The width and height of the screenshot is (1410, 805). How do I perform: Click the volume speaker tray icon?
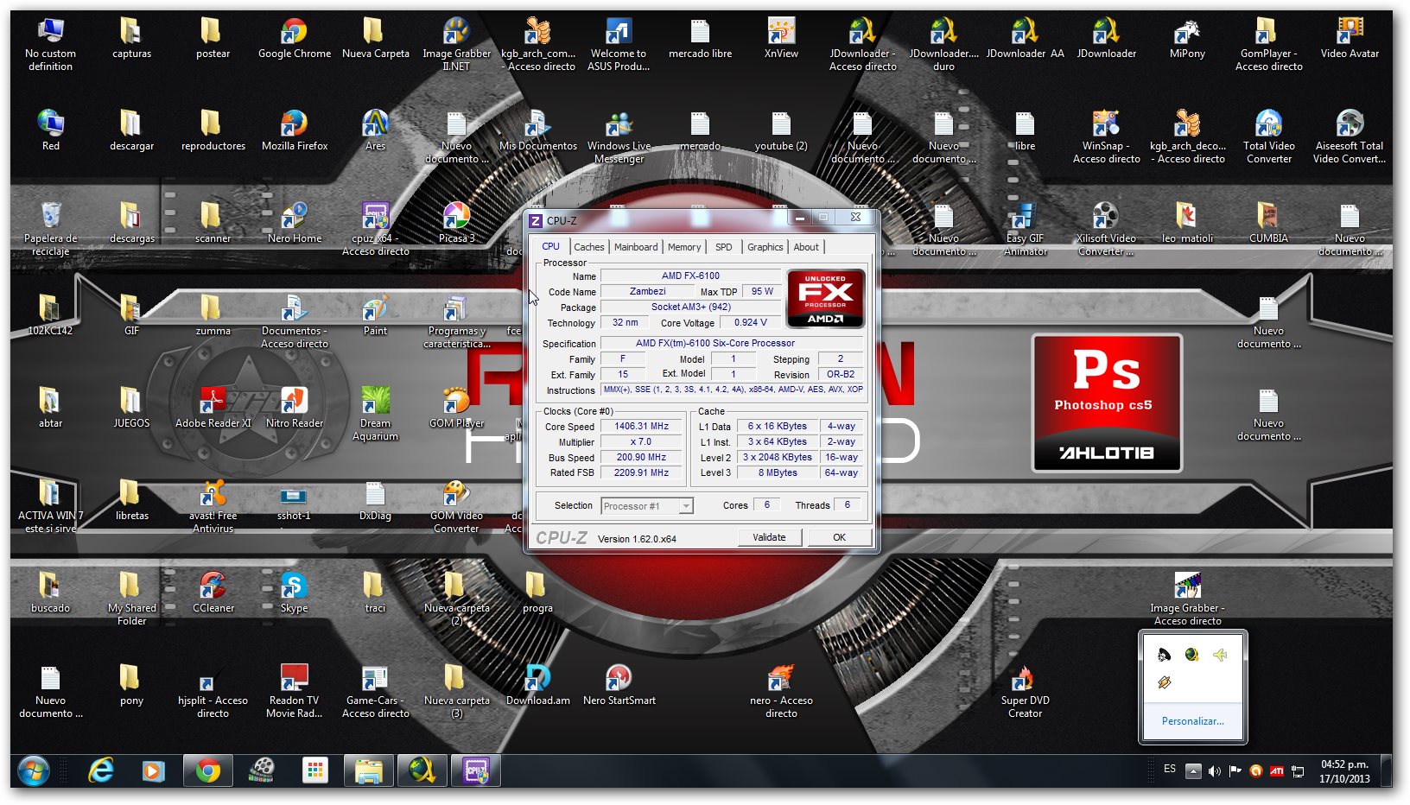tap(1214, 770)
